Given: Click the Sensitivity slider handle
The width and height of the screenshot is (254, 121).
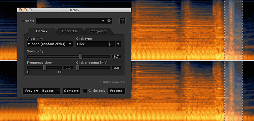Looking at the screenshot, I should coord(81,56).
